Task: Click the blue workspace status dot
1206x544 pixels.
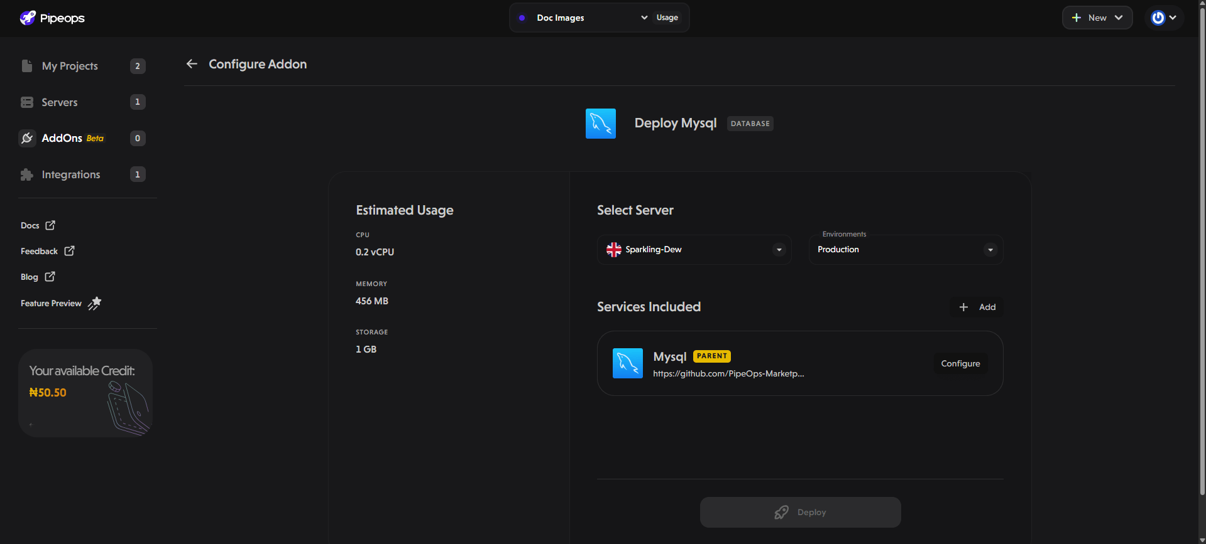Action: pyautogui.click(x=522, y=18)
